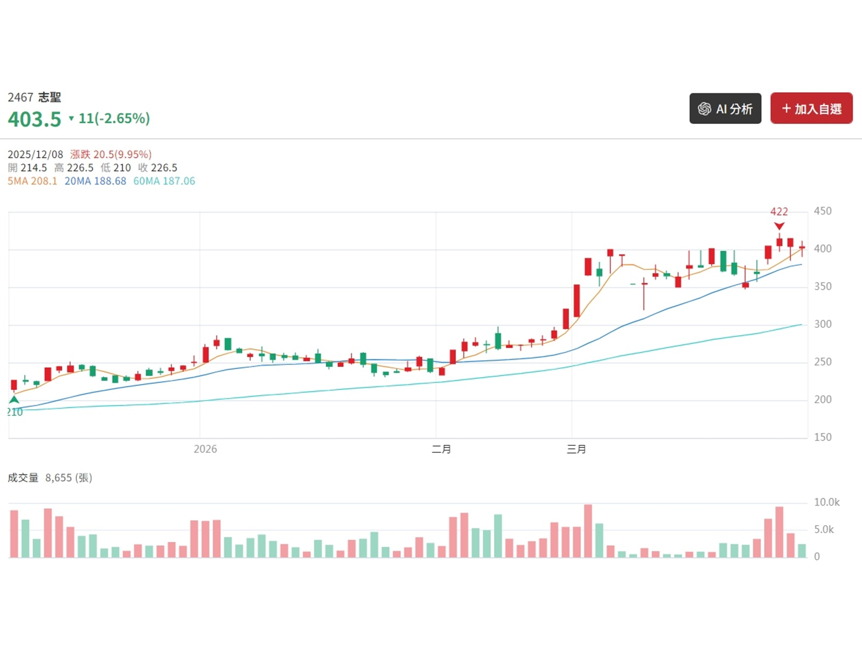This screenshot has width=862, height=647.
Task: Click the green down triangle beside 403.5
Action: pyautogui.click(x=71, y=119)
